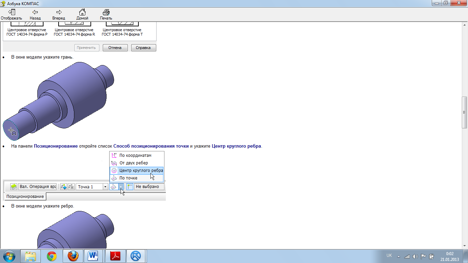Select the По точке list icon
Screen dimensions: 468x263
114,178
